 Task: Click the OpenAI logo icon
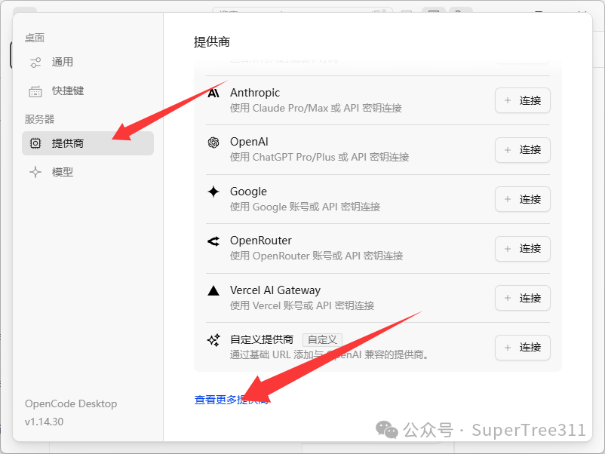(x=213, y=143)
